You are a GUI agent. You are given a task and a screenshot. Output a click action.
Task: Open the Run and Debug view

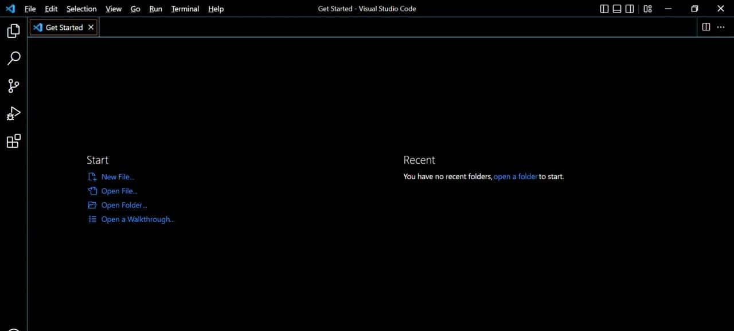click(13, 113)
